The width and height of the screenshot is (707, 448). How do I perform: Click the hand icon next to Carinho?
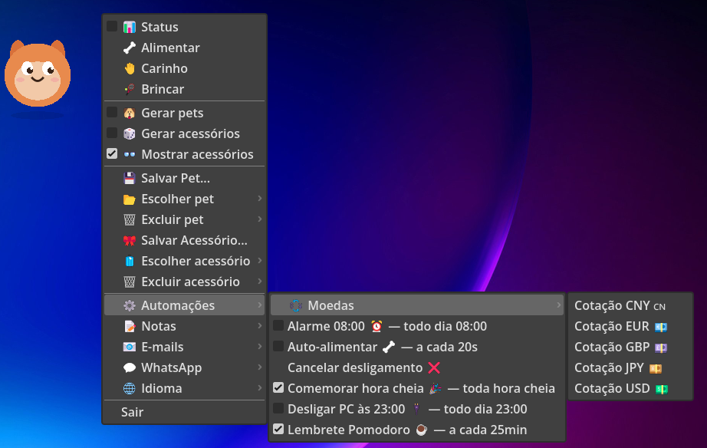tap(130, 68)
